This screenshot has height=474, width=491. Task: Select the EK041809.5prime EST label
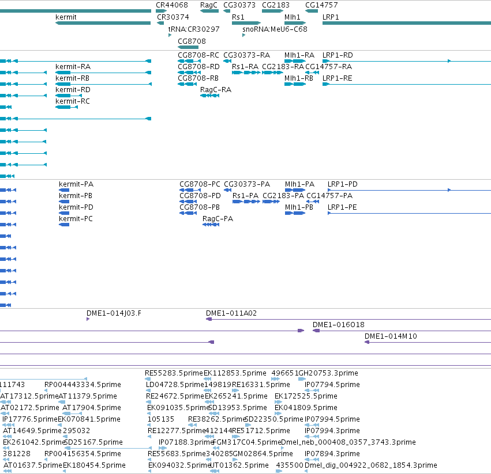[x=306, y=408]
